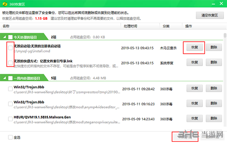This screenshot has width=227, height=143.
Task: Select the c:\mysql-yg\install.cmd path text
Action: click(x=32, y=51)
